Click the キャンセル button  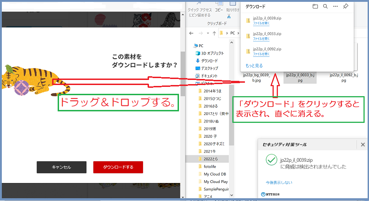click(x=61, y=167)
